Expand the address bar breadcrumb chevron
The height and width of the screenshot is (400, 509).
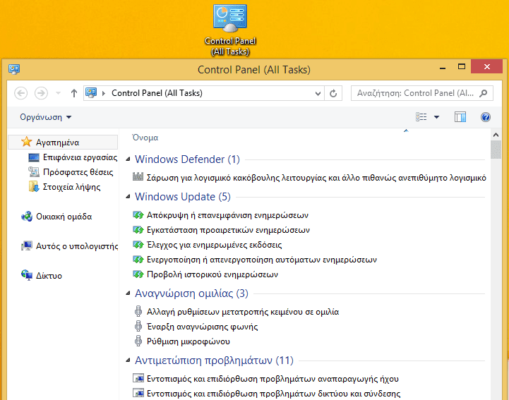coord(104,93)
